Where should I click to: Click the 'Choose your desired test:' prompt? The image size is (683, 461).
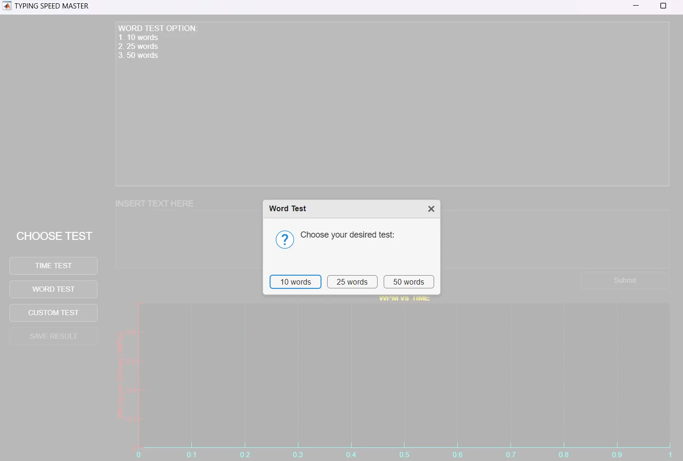(347, 235)
